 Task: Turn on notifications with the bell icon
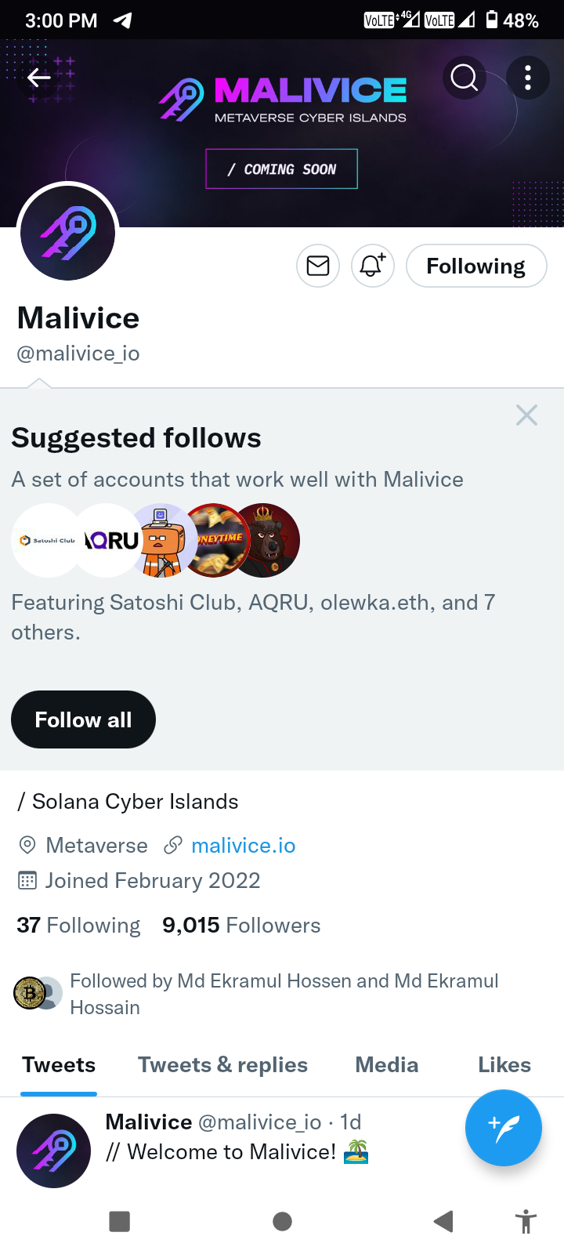coord(372,266)
